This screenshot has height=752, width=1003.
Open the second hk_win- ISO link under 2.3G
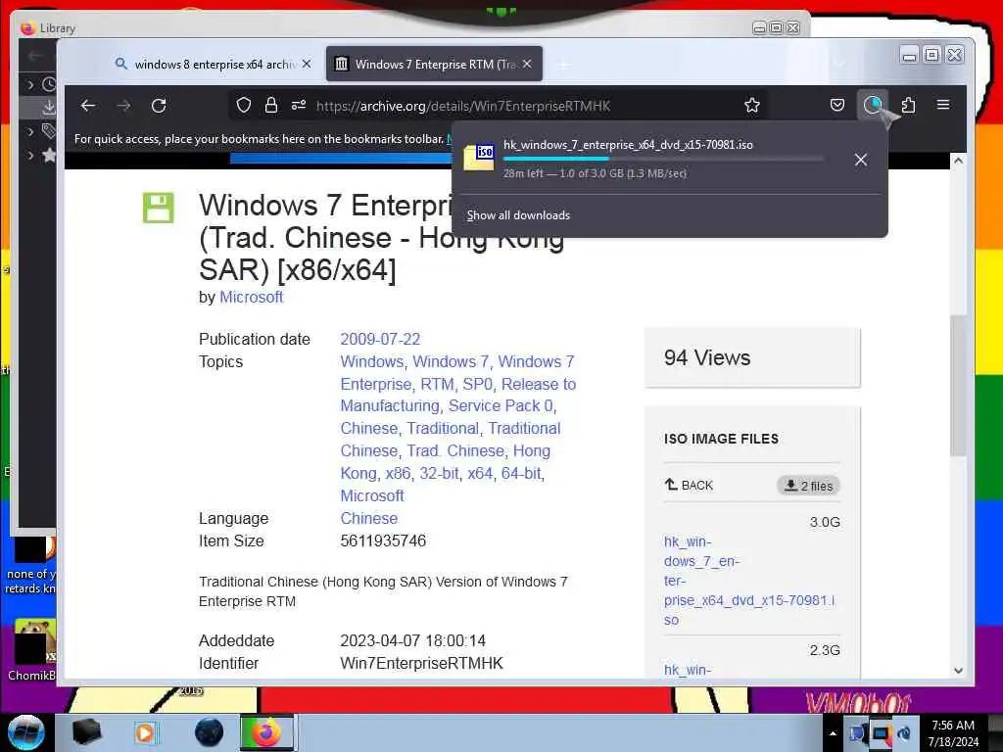coord(687,670)
